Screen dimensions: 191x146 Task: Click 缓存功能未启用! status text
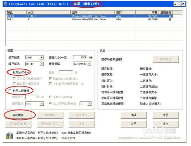click(112, 60)
